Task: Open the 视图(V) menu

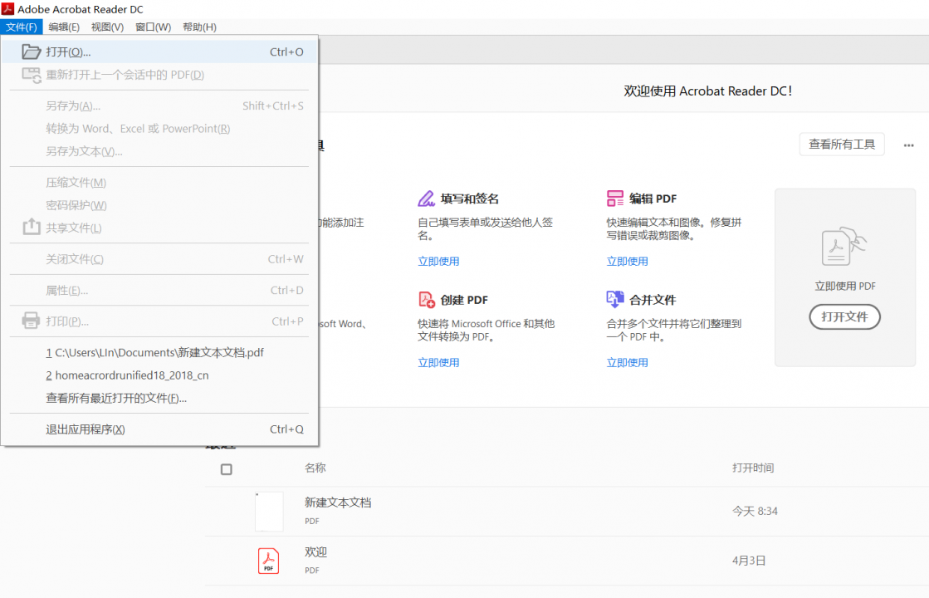Action: [x=107, y=27]
